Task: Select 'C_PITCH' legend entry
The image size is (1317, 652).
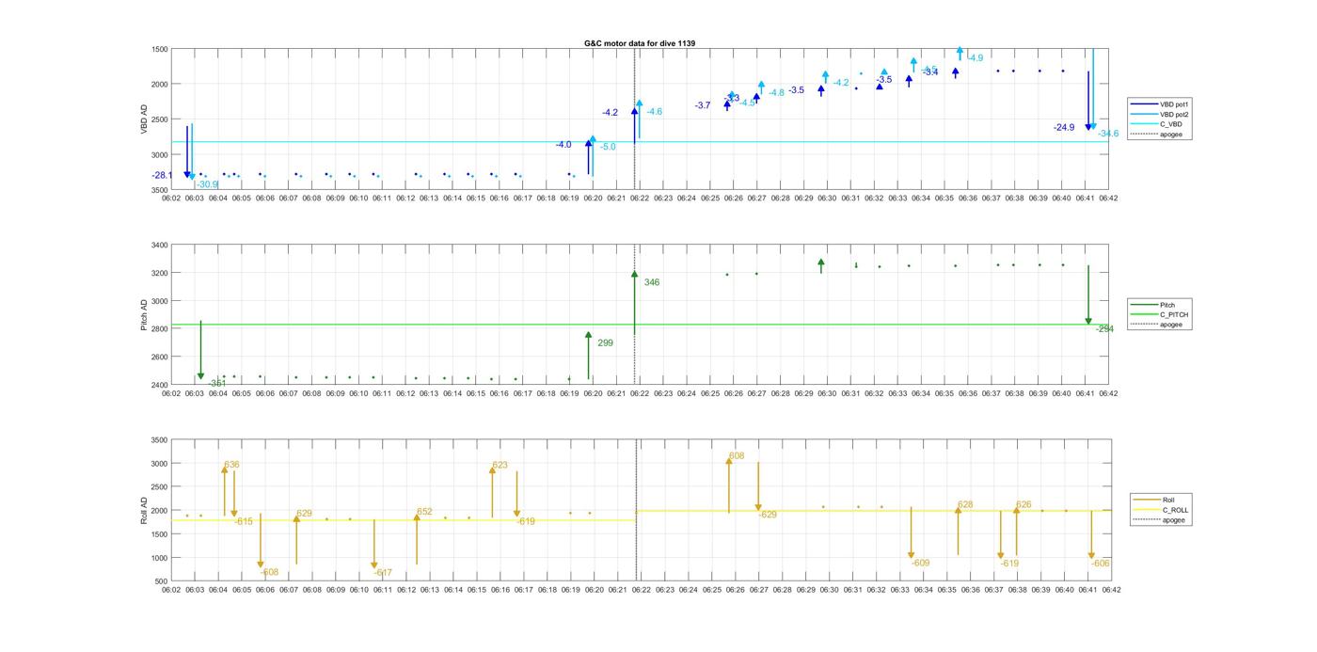Action: (1174, 314)
